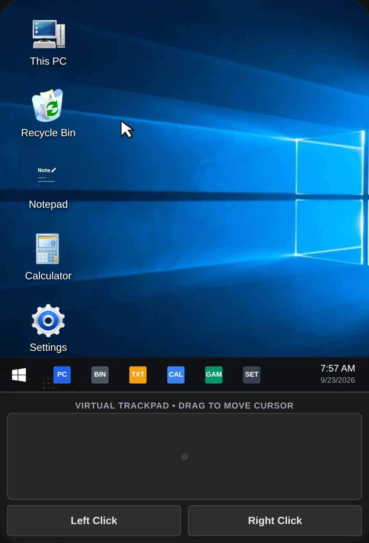369x543 pixels.
Task: Open the PC taskbar shortcut
Action: [62, 375]
